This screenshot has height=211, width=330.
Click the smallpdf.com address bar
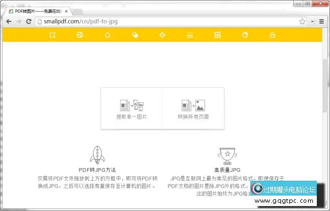171,21
